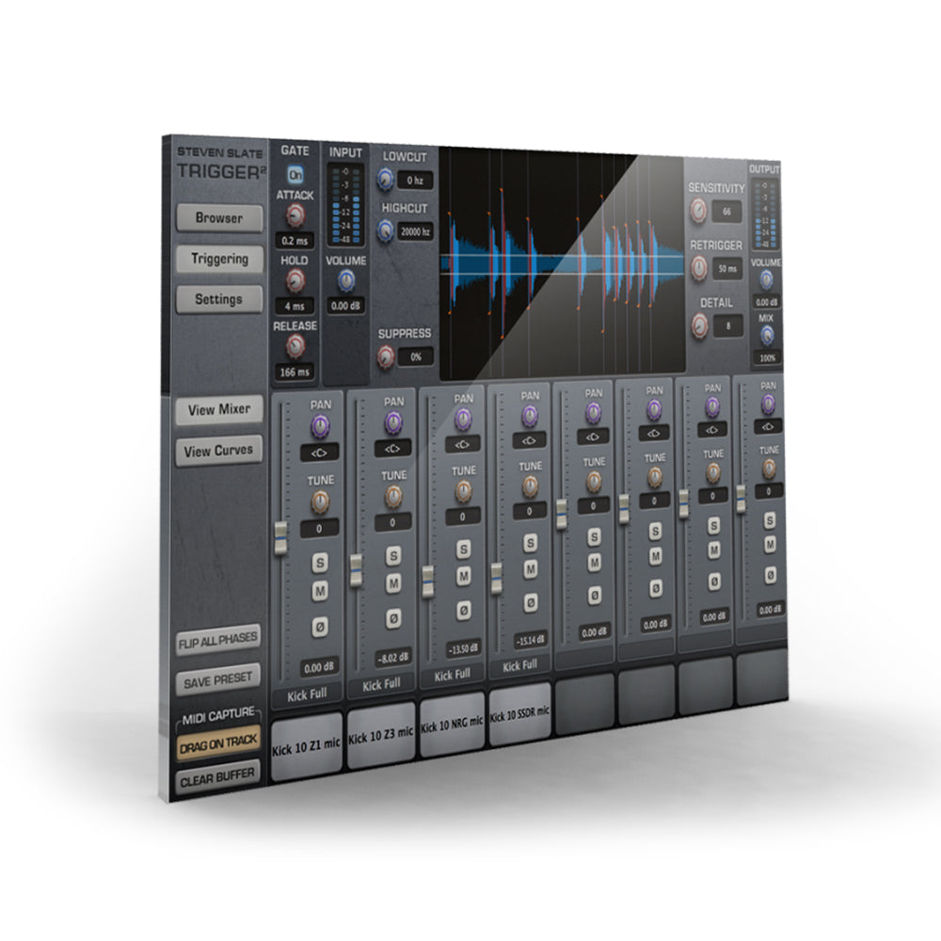
Task: Click the -8.02 dB level field
Action: pos(393,658)
